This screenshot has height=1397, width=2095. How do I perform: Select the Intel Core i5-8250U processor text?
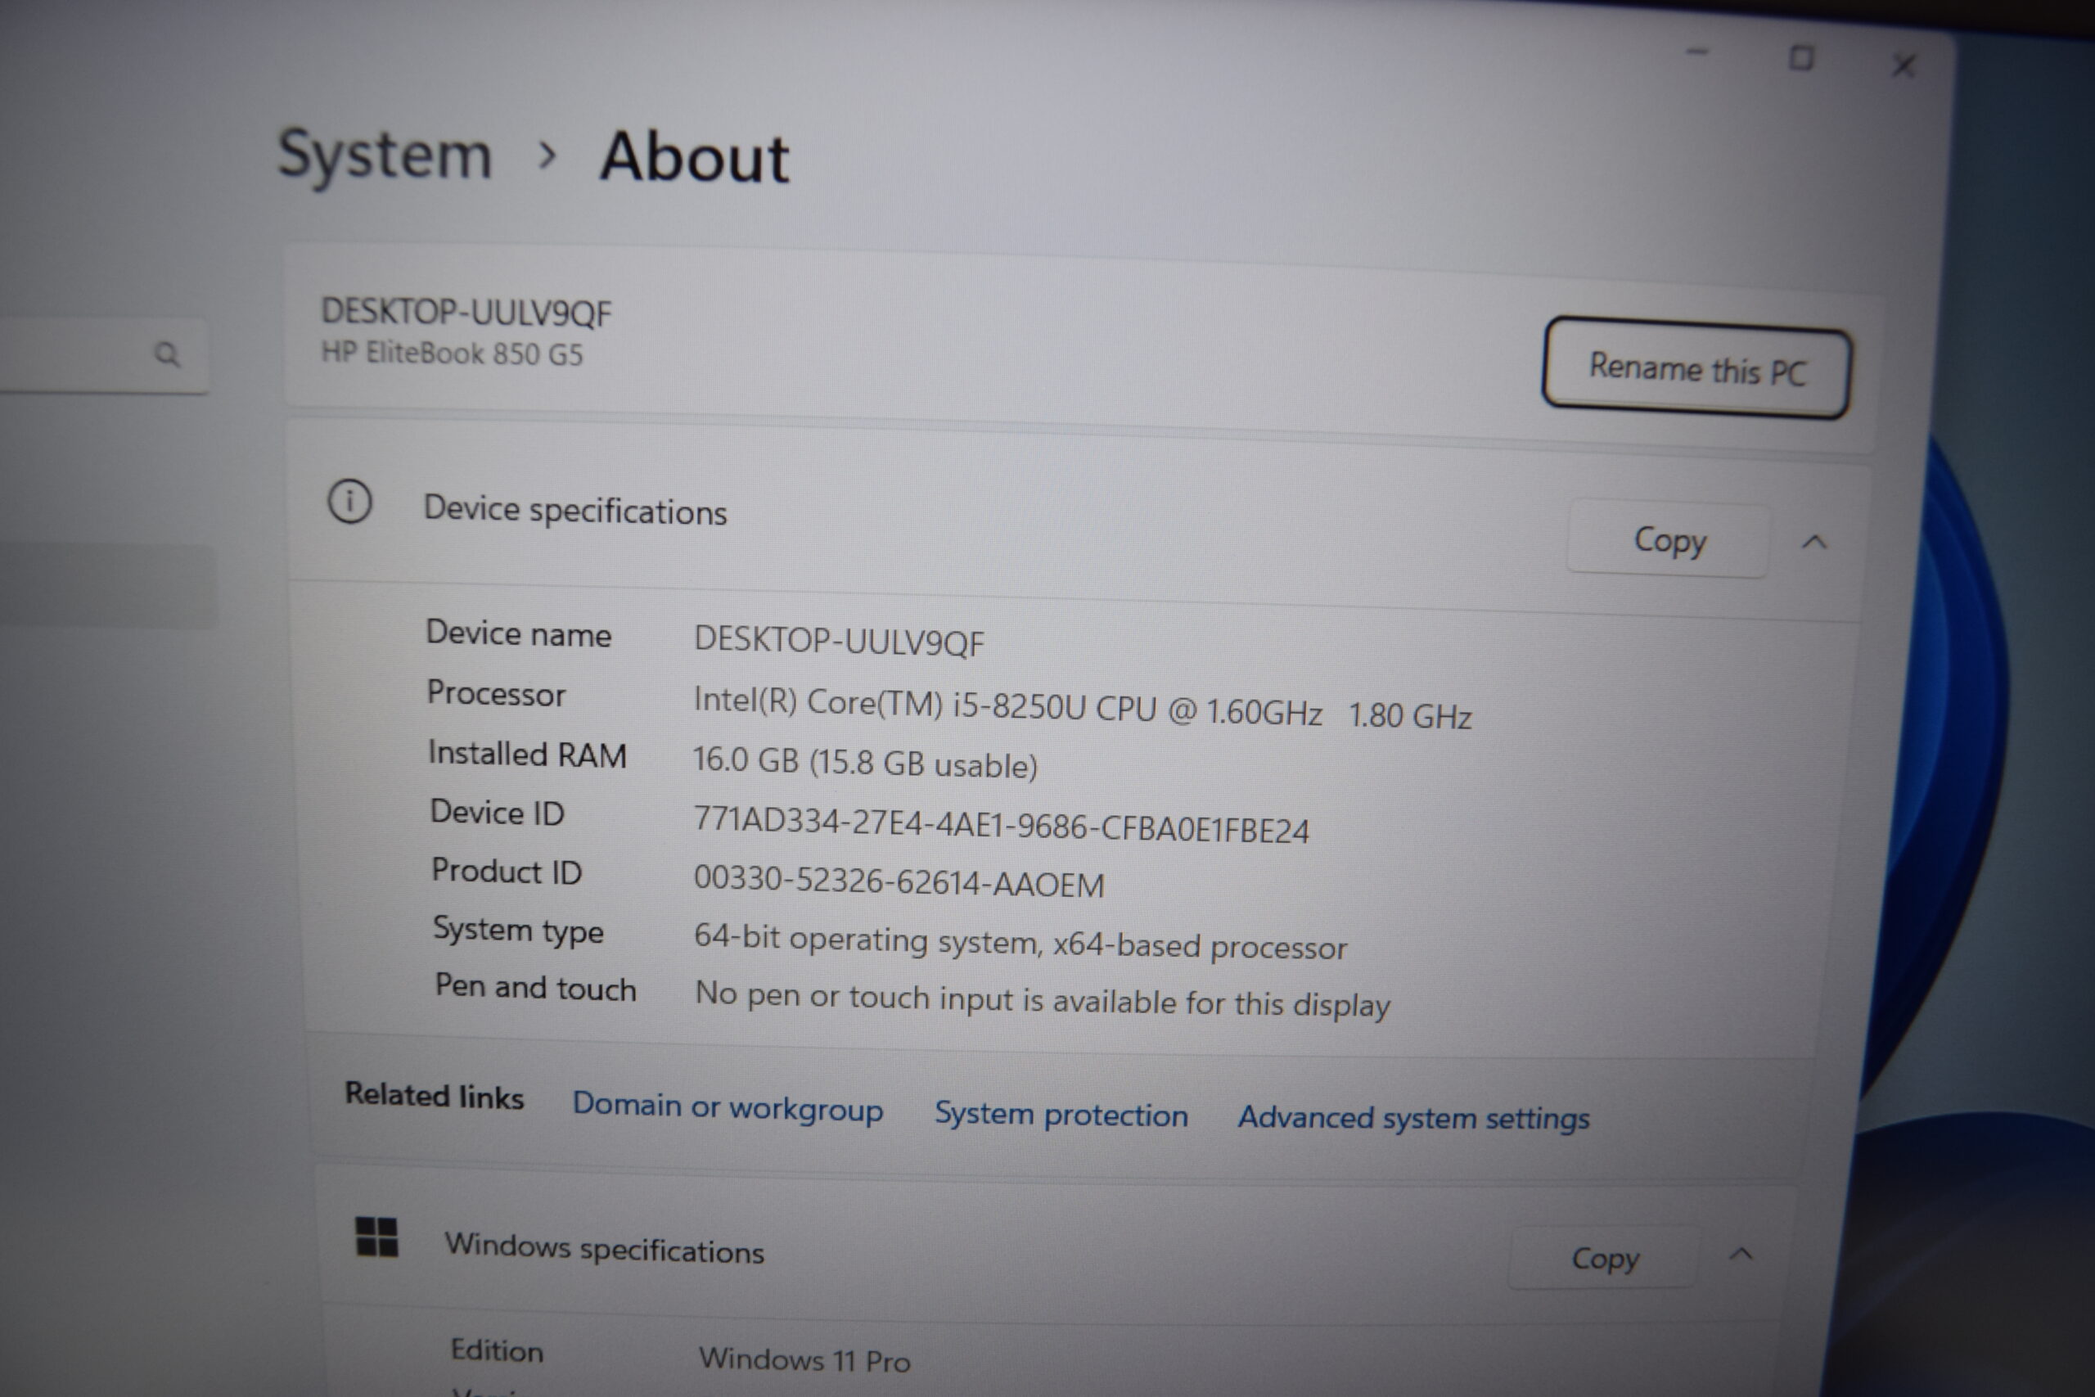click(1082, 708)
